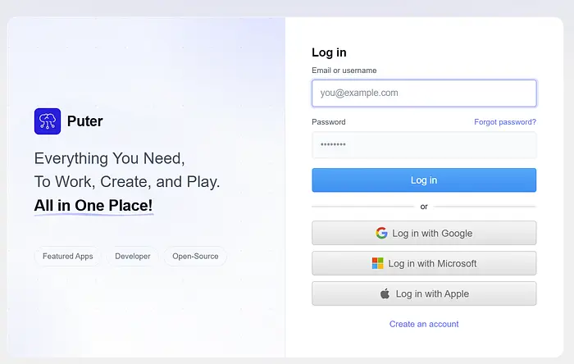Focus the Password input field
This screenshot has width=574, height=364.
424,145
